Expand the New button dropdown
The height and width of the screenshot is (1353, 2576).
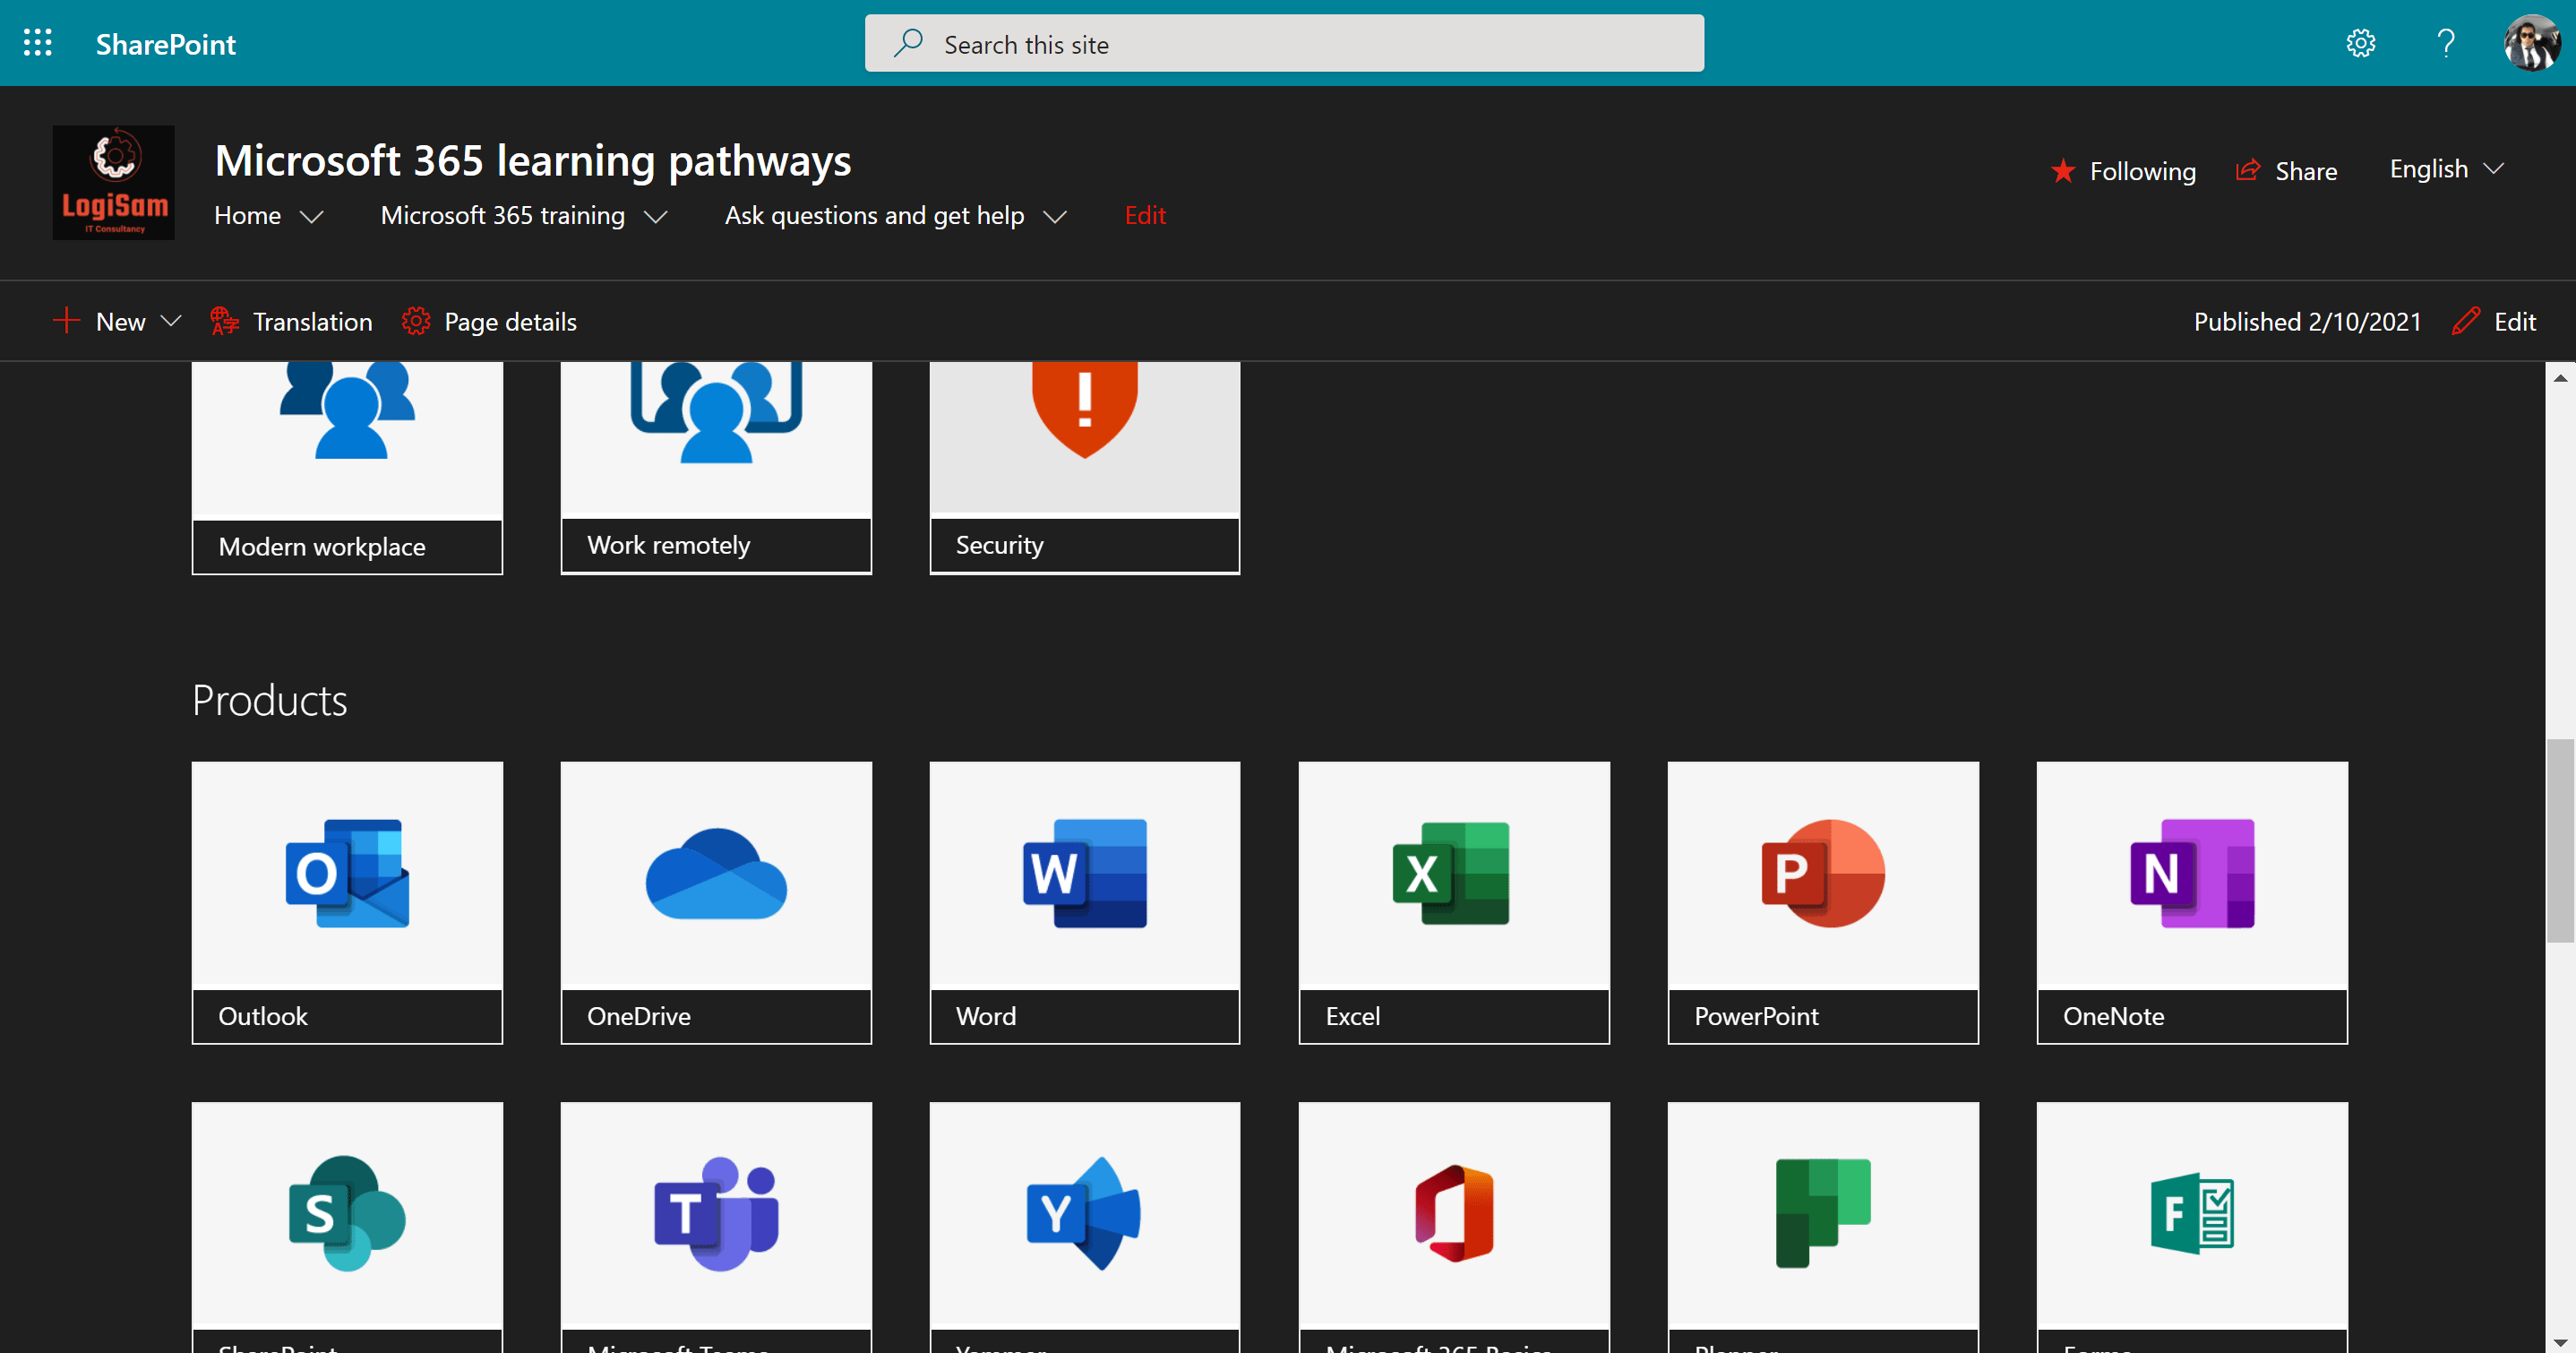coord(171,322)
